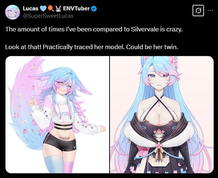Click the "Look at that! Practically traced" sentence
The height and width of the screenshot is (178, 218).
[49, 47]
